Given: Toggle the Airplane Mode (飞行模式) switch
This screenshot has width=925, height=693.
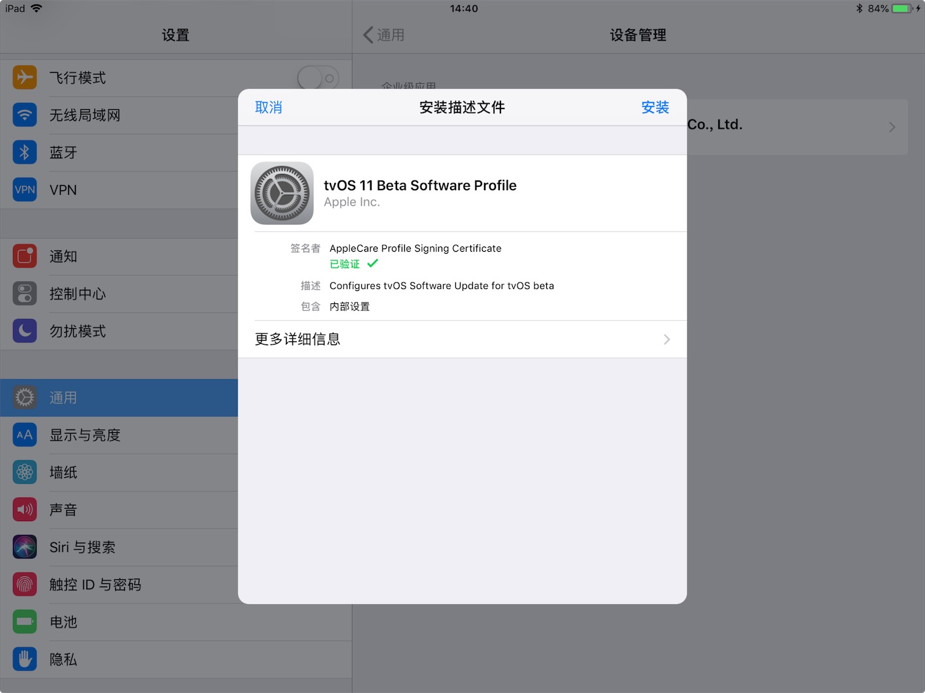Looking at the screenshot, I should pos(318,78).
